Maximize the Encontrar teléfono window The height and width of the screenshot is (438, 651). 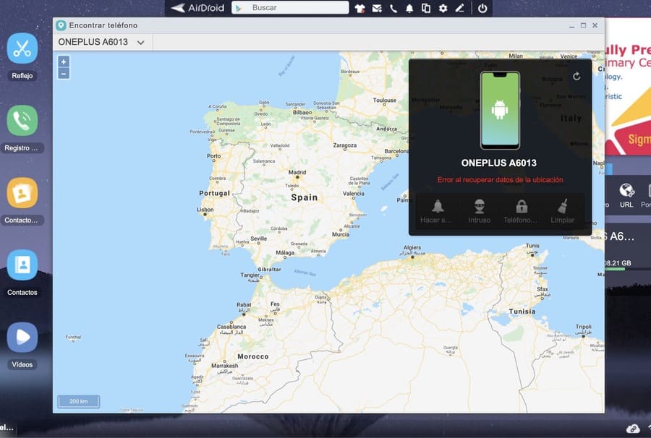(583, 26)
